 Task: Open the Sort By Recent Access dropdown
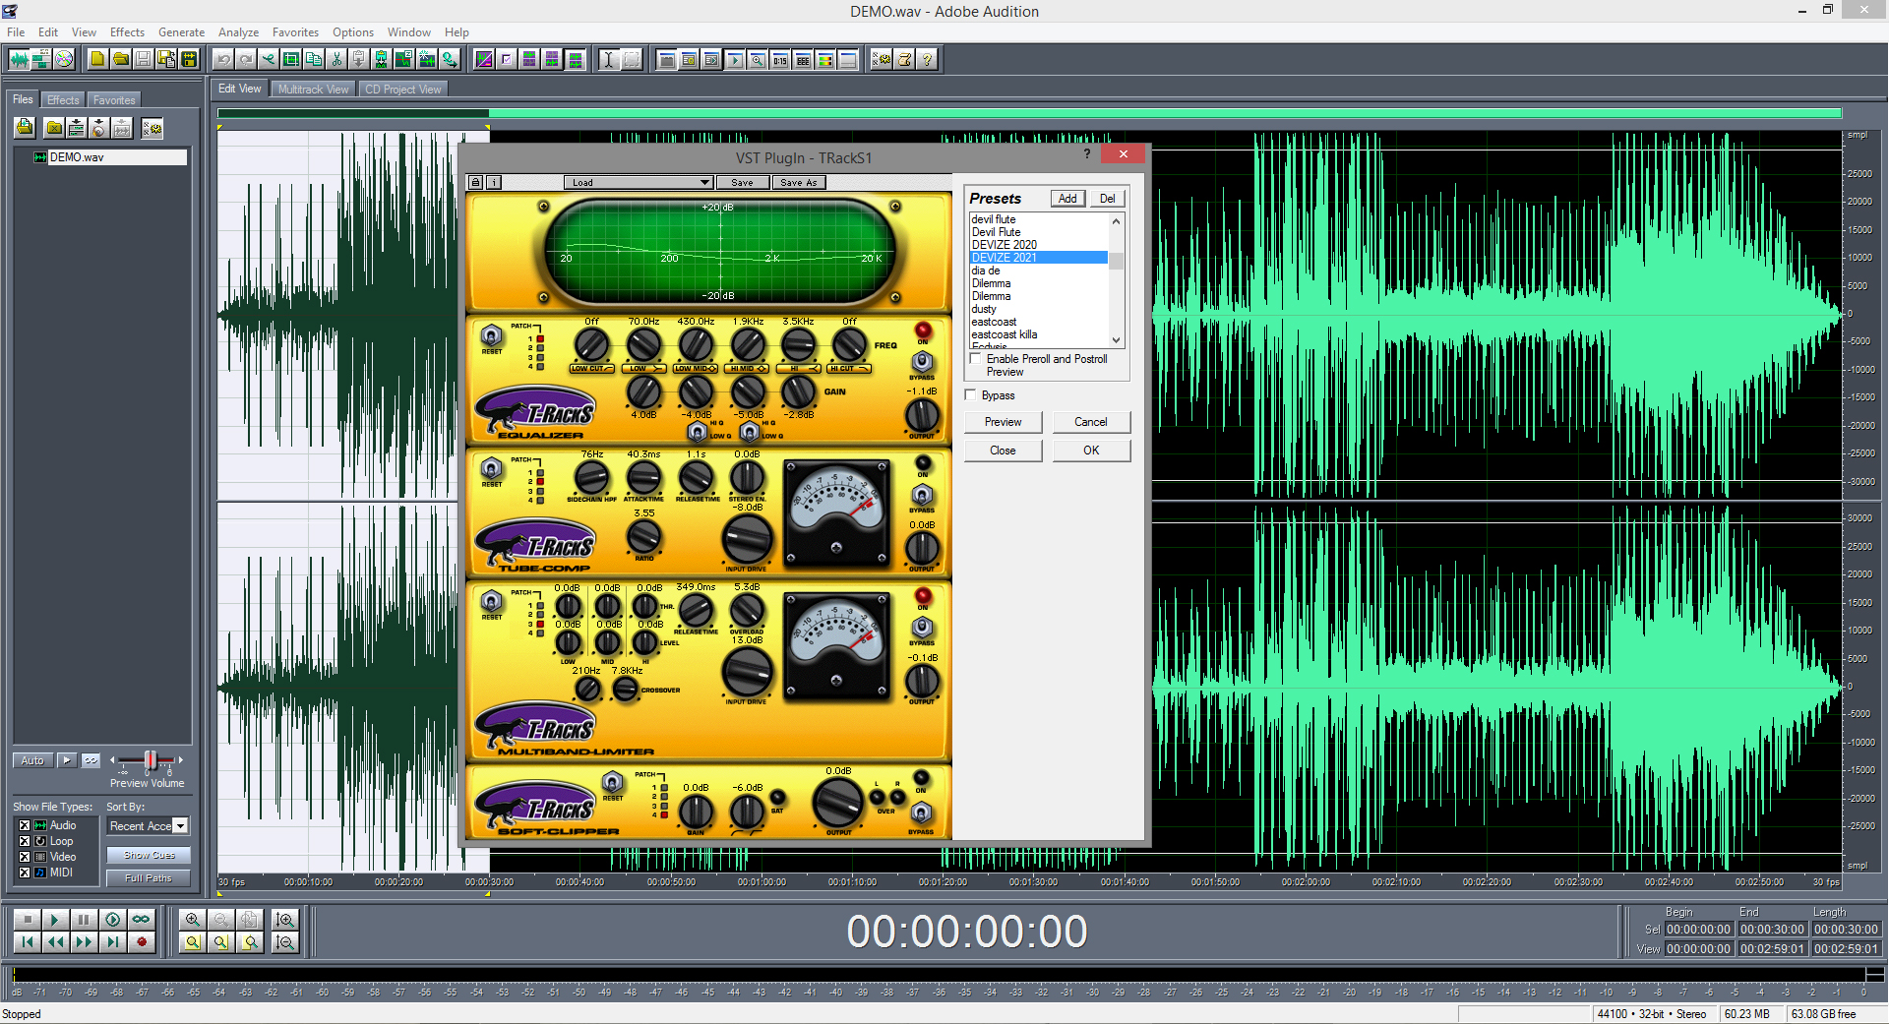click(148, 826)
